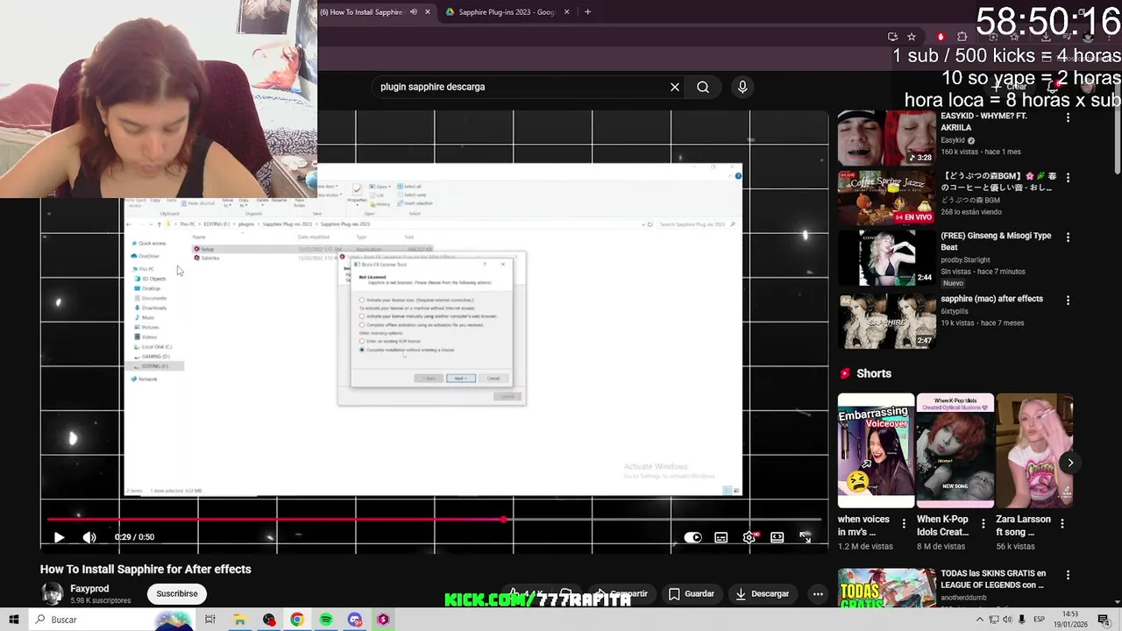Open options for Coffee Spring Jazz live video
The width and height of the screenshot is (1122, 631).
[x=1068, y=177]
